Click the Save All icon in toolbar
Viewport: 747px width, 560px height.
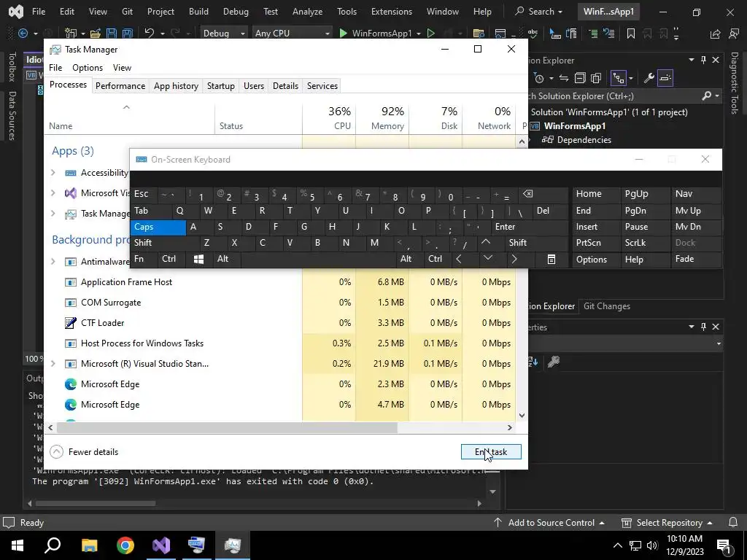127,34
